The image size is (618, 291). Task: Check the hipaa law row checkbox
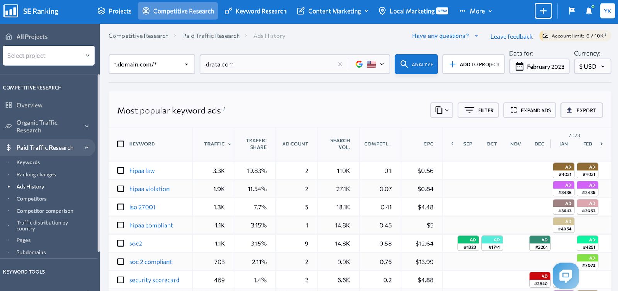pos(121,171)
